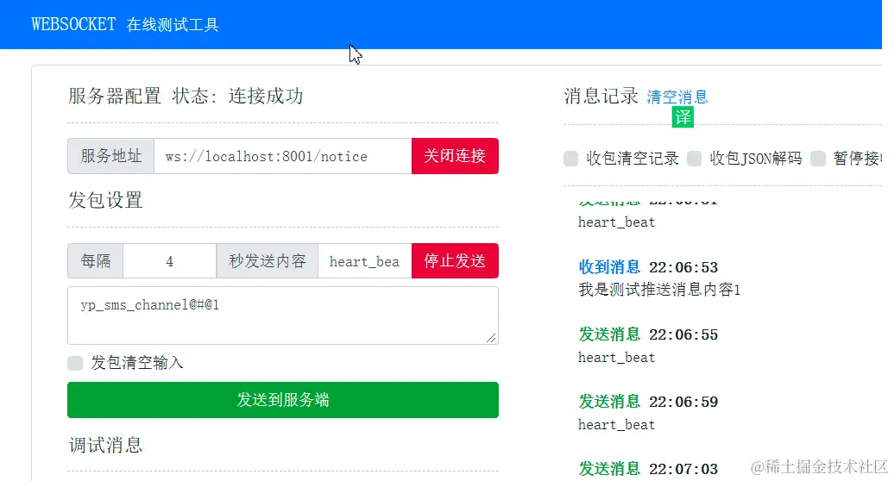894x481 pixels.
Task: Toggle the 暂停接收 checkbox
Action: point(818,159)
